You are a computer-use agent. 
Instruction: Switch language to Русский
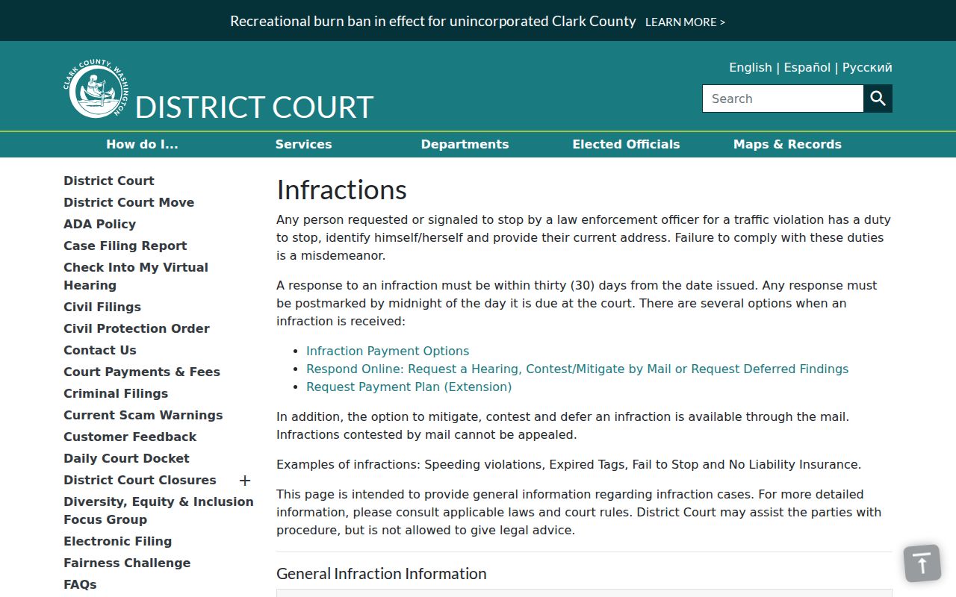pyautogui.click(x=867, y=67)
